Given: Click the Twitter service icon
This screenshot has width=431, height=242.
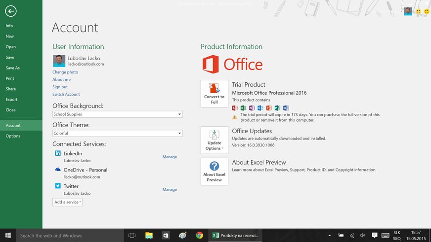Looking at the screenshot, I should [58, 186].
